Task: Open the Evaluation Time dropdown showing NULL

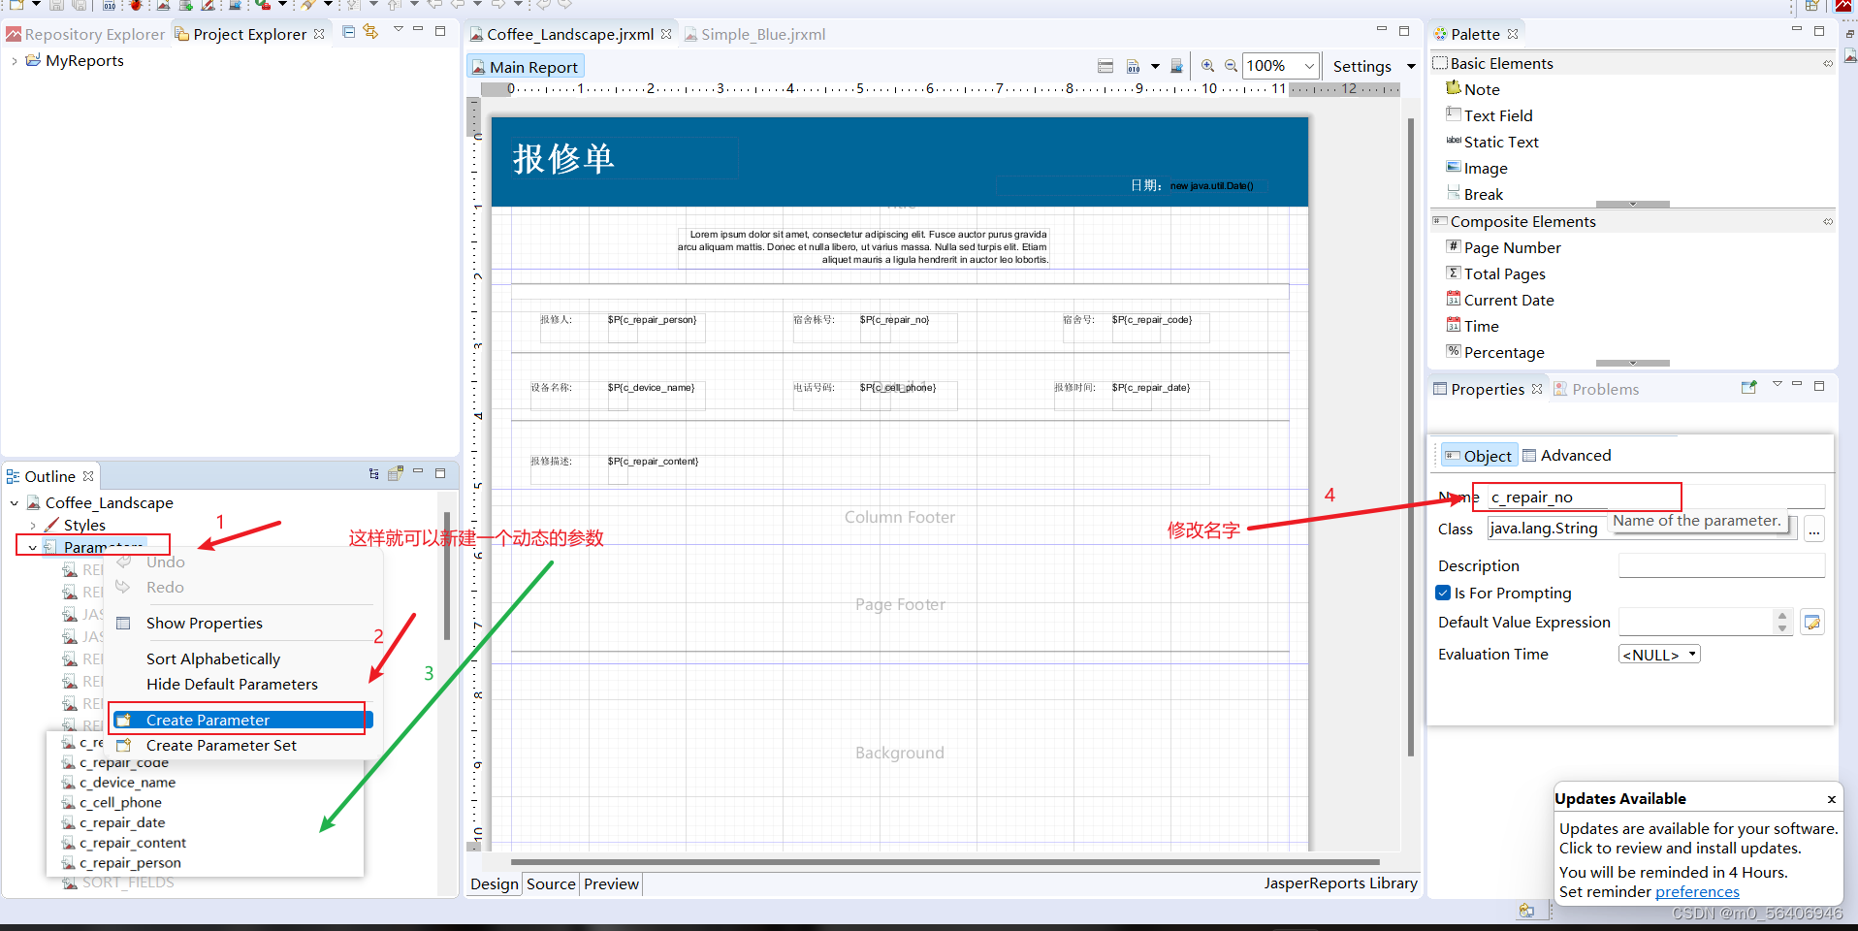Action: point(1658,654)
